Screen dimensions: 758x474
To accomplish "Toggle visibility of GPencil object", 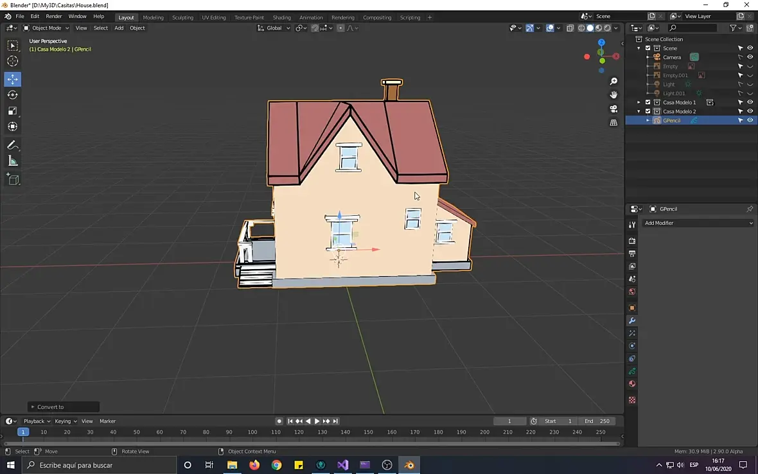I will [x=750, y=120].
